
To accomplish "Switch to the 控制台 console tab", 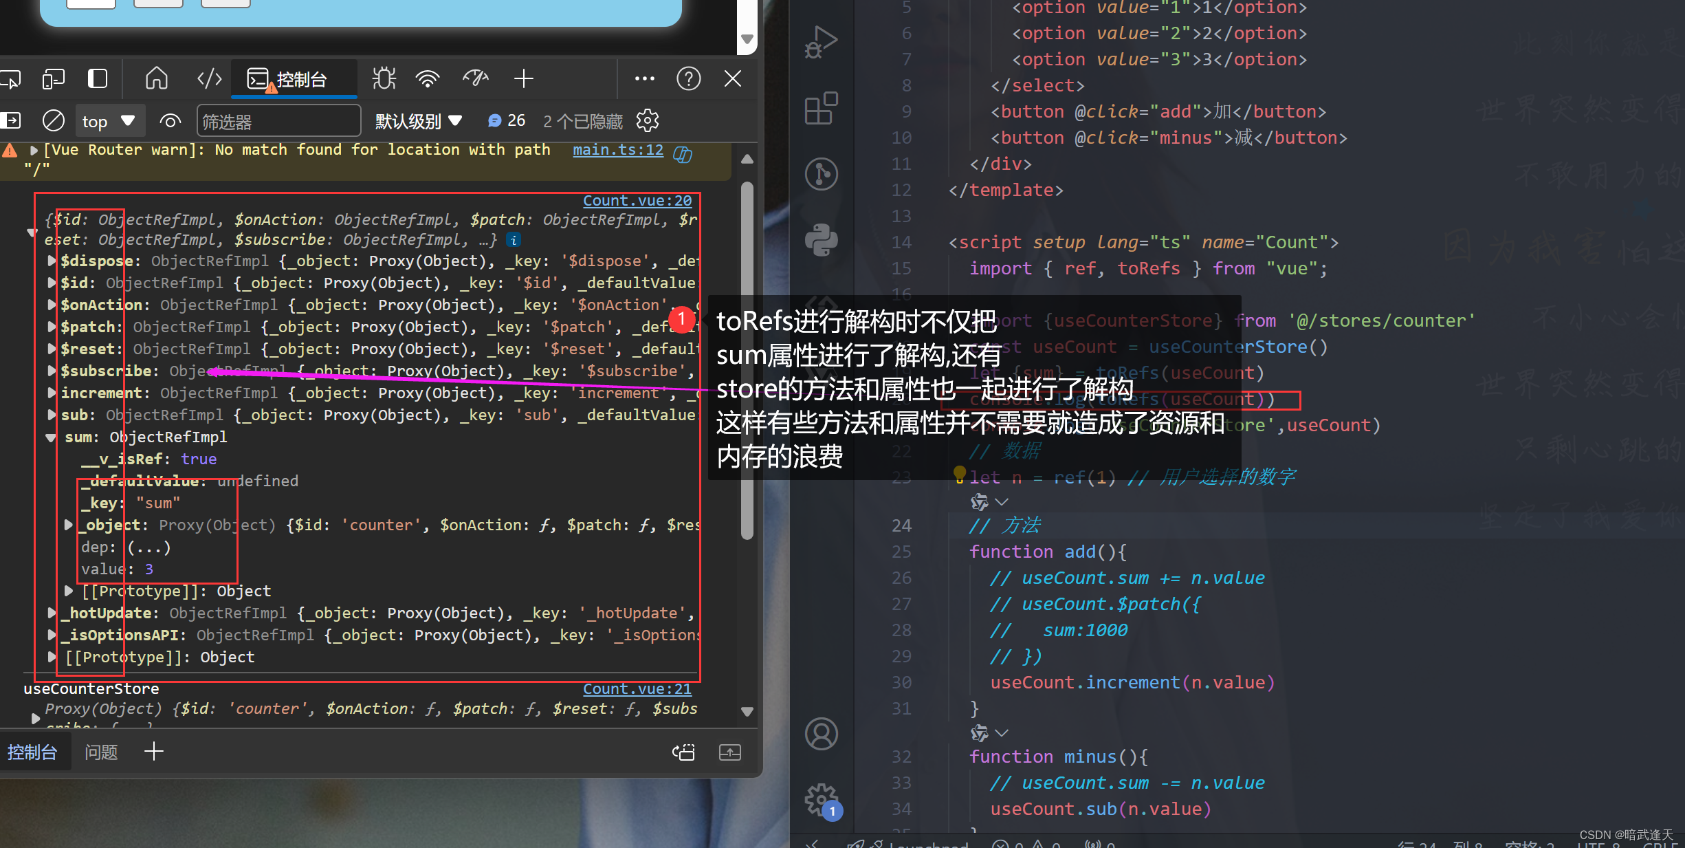I will coord(294,79).
